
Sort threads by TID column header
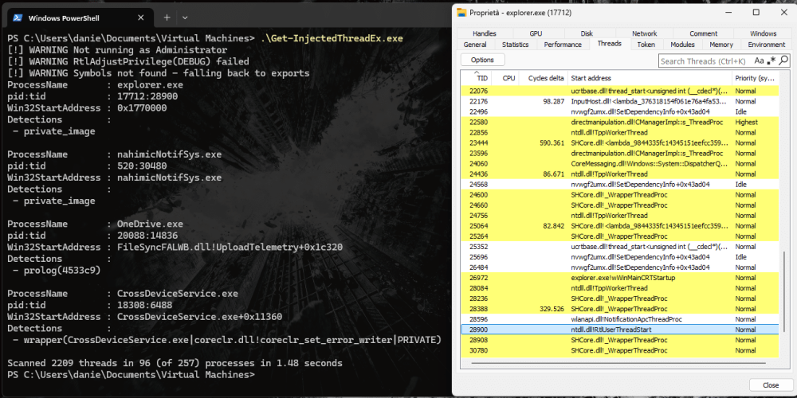(x=482, y=78)
